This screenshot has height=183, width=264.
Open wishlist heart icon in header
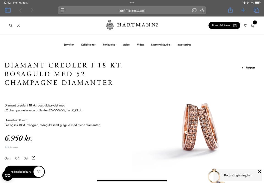click(246, 26)
